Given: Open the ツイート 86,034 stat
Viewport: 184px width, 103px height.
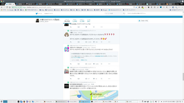Looking at the screenshot, I should coord(67,21).
